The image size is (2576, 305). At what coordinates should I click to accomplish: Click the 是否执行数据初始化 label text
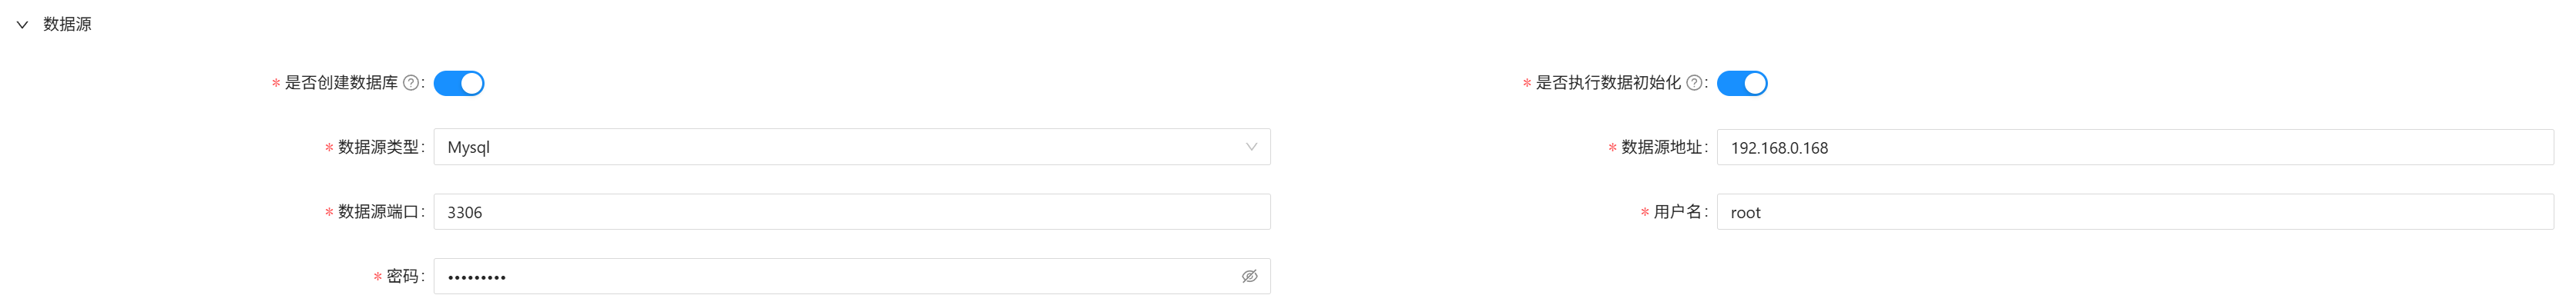coord(1608,83)
